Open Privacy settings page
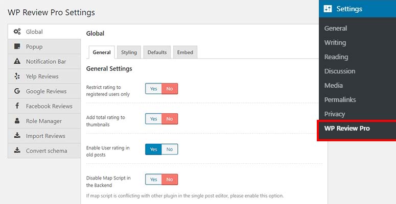The image size is (396, 204). pyautogui.click(x=334, y=114)
